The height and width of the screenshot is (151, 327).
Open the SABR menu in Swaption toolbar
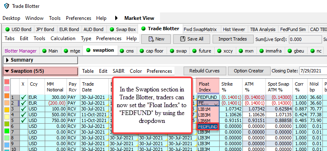coord(119,71)
